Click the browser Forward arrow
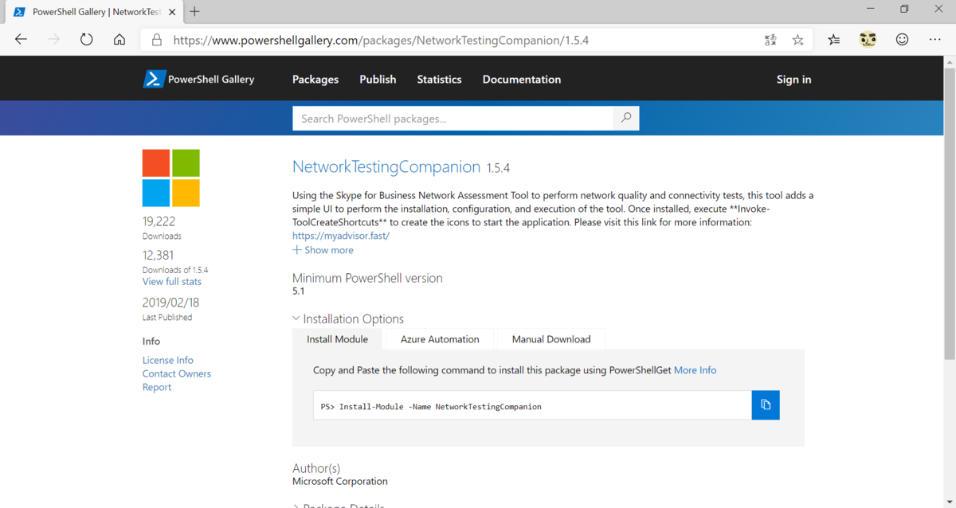The image size is (956, 508). [53, 40]
